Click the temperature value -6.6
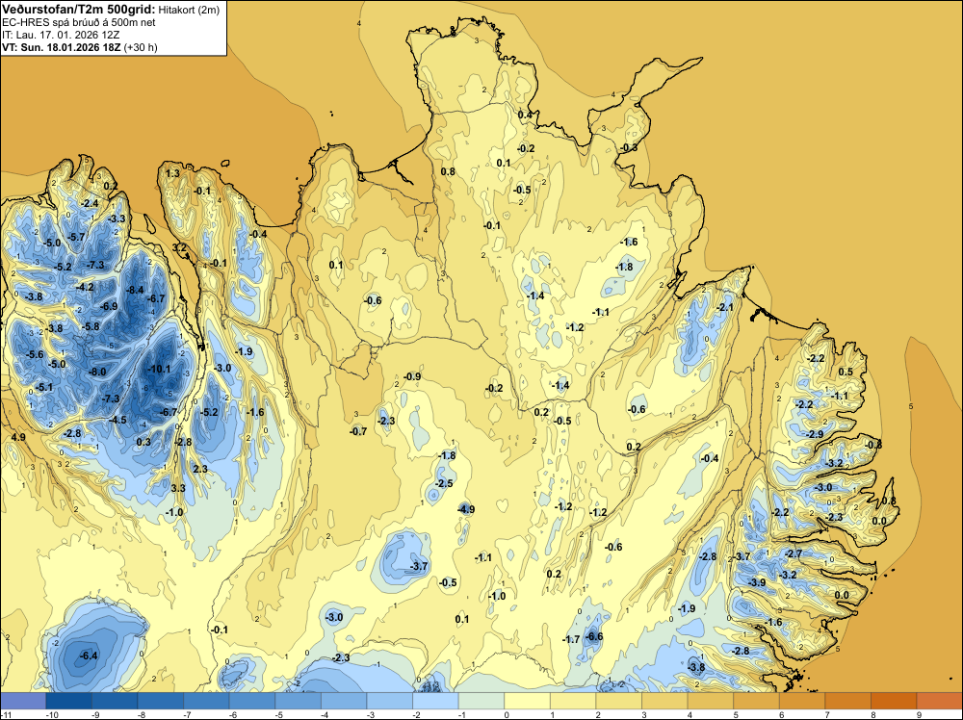Image resolution: width=963 pixels, height=720 pixels. click(x=594, y=636)
